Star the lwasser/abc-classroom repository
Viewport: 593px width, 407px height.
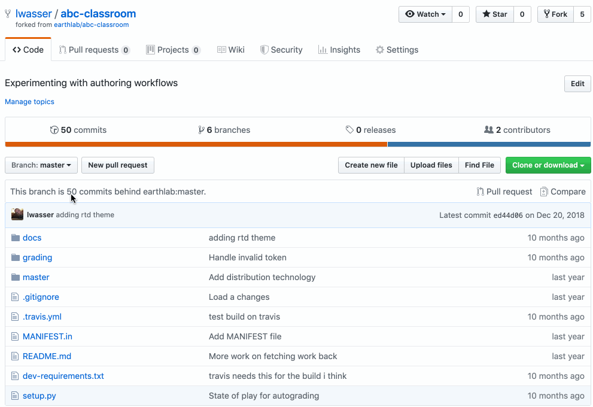click(494, 14)
